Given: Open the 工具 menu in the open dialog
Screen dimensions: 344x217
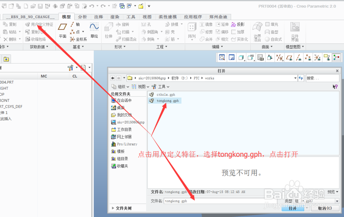Looking at the screenshot, I should point(161,87).
